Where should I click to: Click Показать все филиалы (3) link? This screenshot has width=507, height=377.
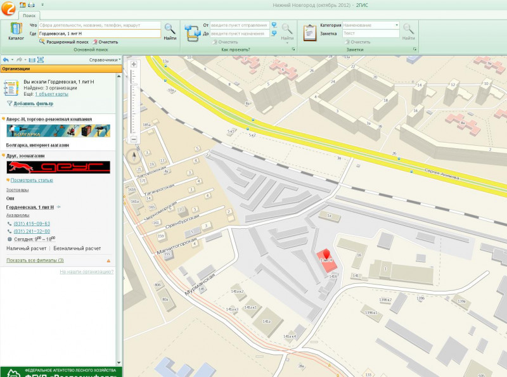click(35, 260)
